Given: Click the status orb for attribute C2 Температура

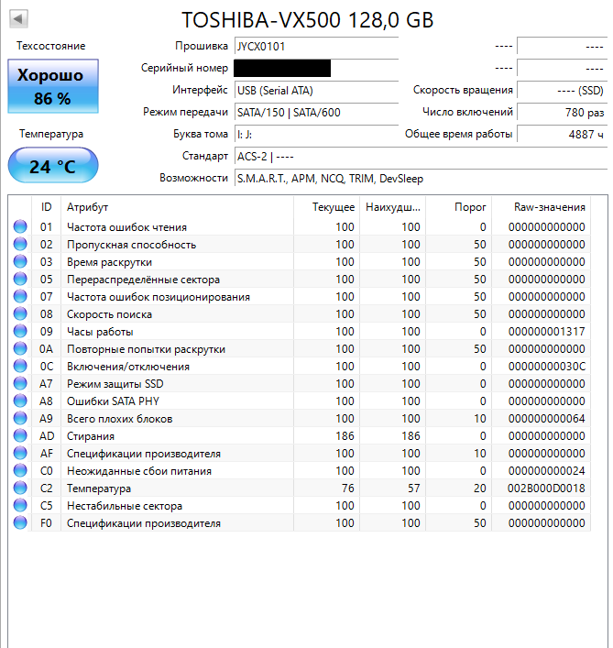Looking at the screenshot, I should [x=20, y=488].
